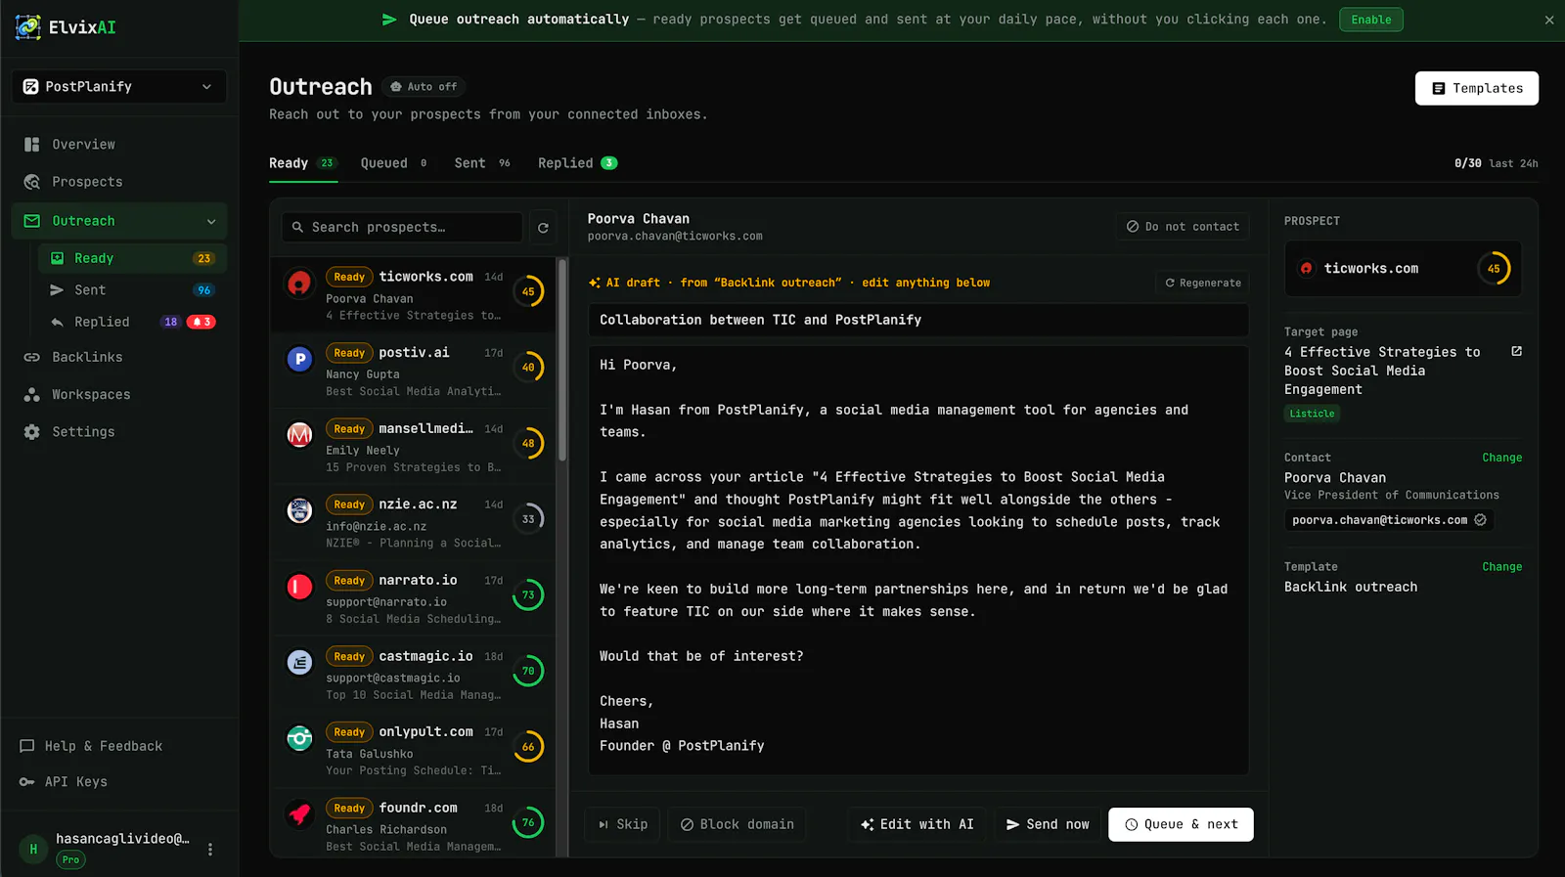Click the foundr.com avatar icon
This screenshot has height=877, width=1565.
[299, 813]
